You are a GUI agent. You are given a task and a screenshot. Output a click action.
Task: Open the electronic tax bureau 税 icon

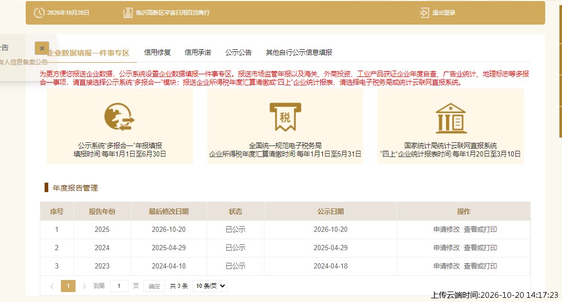pos(285,117)
